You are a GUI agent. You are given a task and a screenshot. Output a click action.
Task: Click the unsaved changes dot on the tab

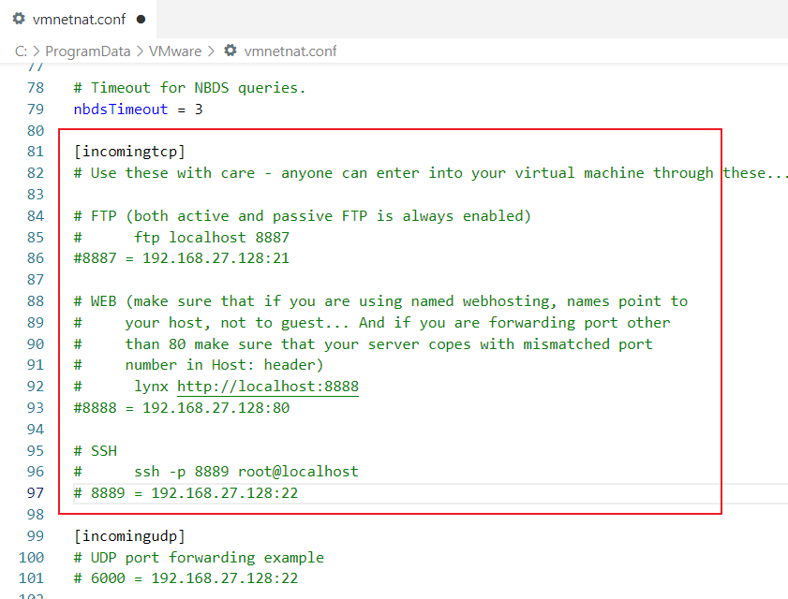[141, 18]
